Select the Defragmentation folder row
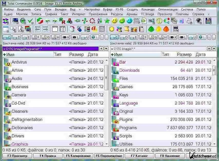Viewport: 219px width, 161px height. coord(54,119)
